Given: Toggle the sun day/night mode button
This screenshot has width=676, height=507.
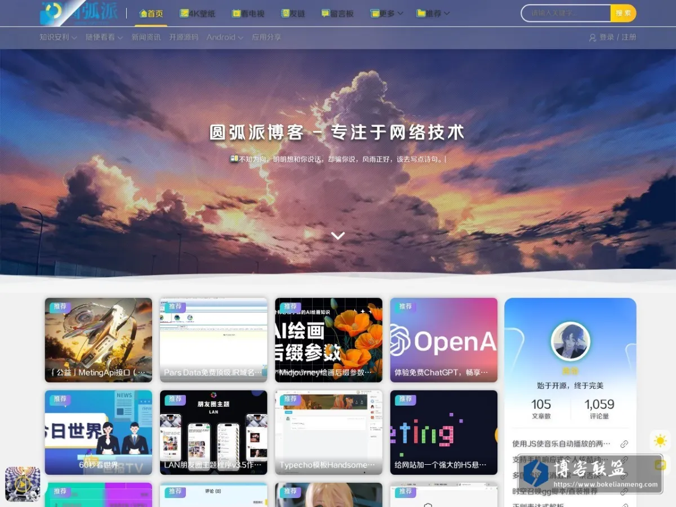Looking at the screenshot, I should pos(660,441).
